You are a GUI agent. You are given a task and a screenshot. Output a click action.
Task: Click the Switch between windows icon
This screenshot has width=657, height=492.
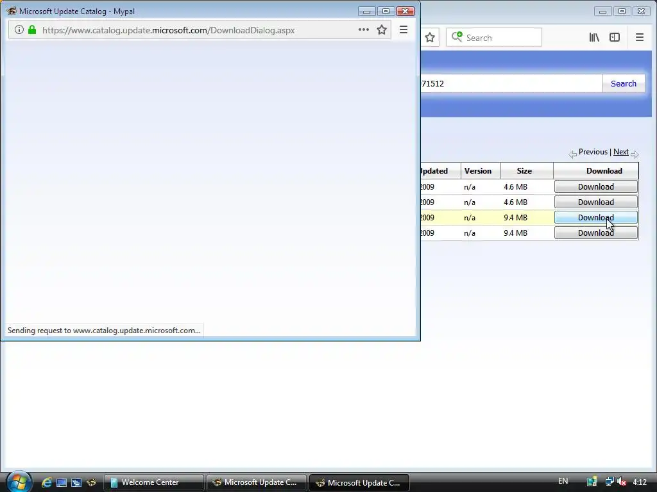[x=76, y=482]
